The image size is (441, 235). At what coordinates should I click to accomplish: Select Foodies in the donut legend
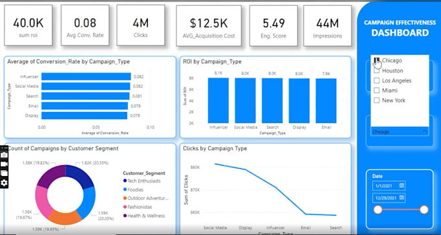click(x=133, y=190)
